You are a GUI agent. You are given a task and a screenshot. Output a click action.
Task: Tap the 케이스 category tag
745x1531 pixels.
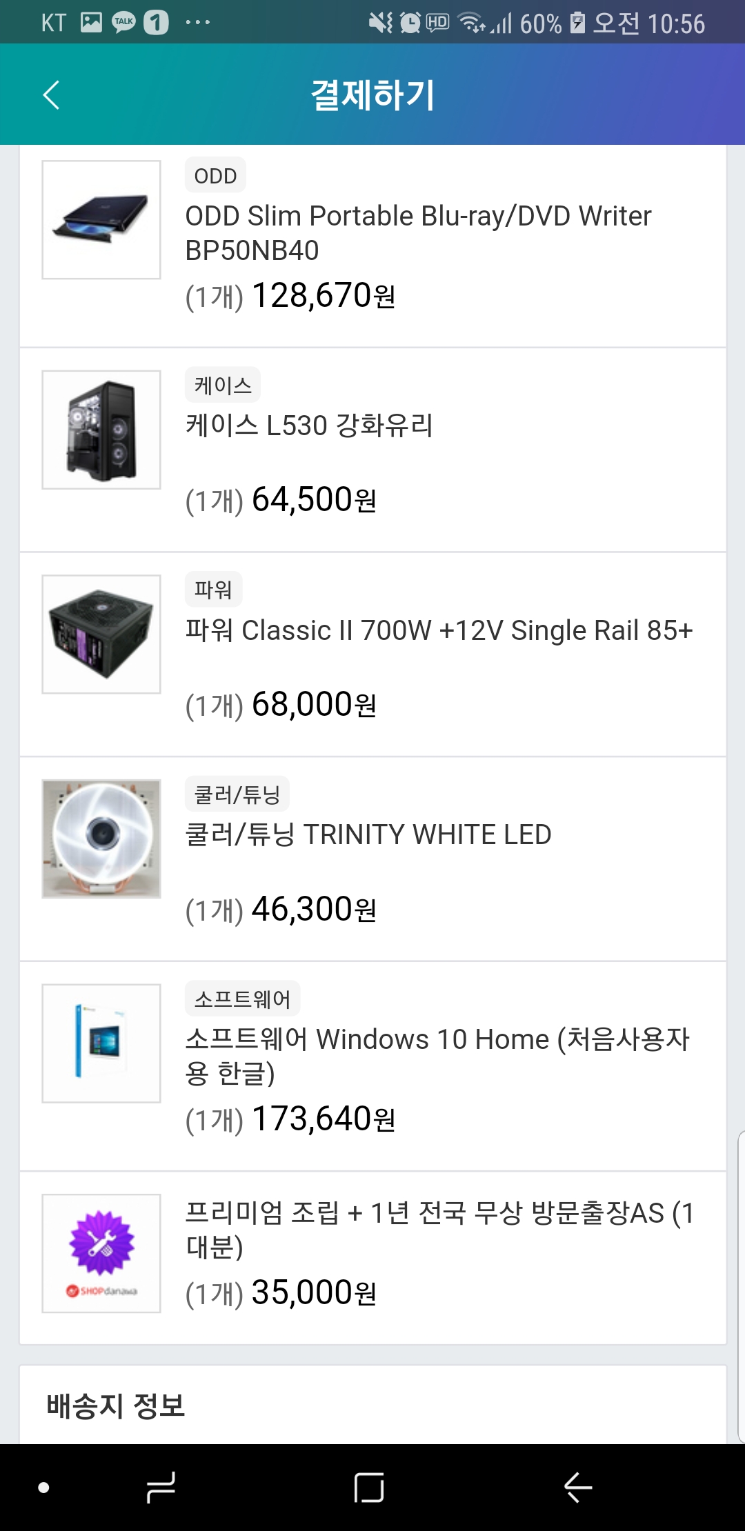coord(222,386)
